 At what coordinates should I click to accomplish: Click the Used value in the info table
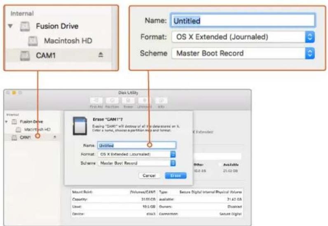pyautogui.click(x=149, y=207)
